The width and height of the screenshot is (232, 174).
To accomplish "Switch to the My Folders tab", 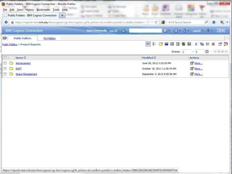I will click(49, 38).
